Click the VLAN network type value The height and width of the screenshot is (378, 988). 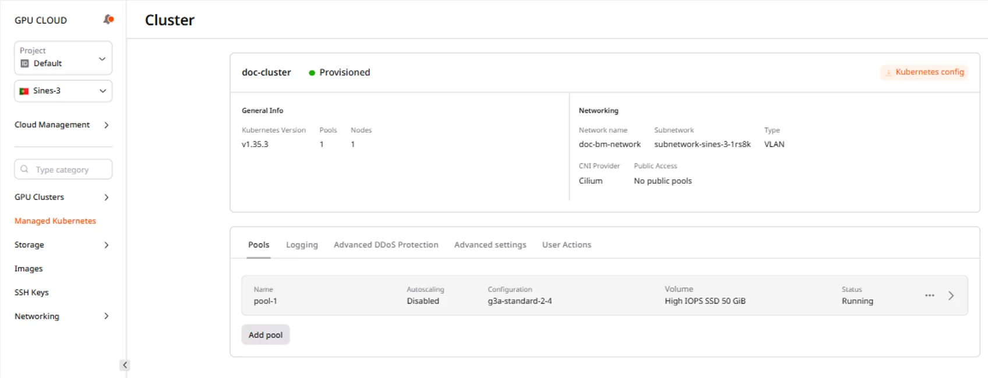[774, 144]
